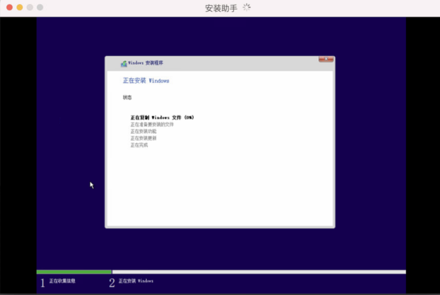The height and width of the screenshot is (295, 440).
Task: Click the white portion of progress bar
Action: [x=258, y=272]
